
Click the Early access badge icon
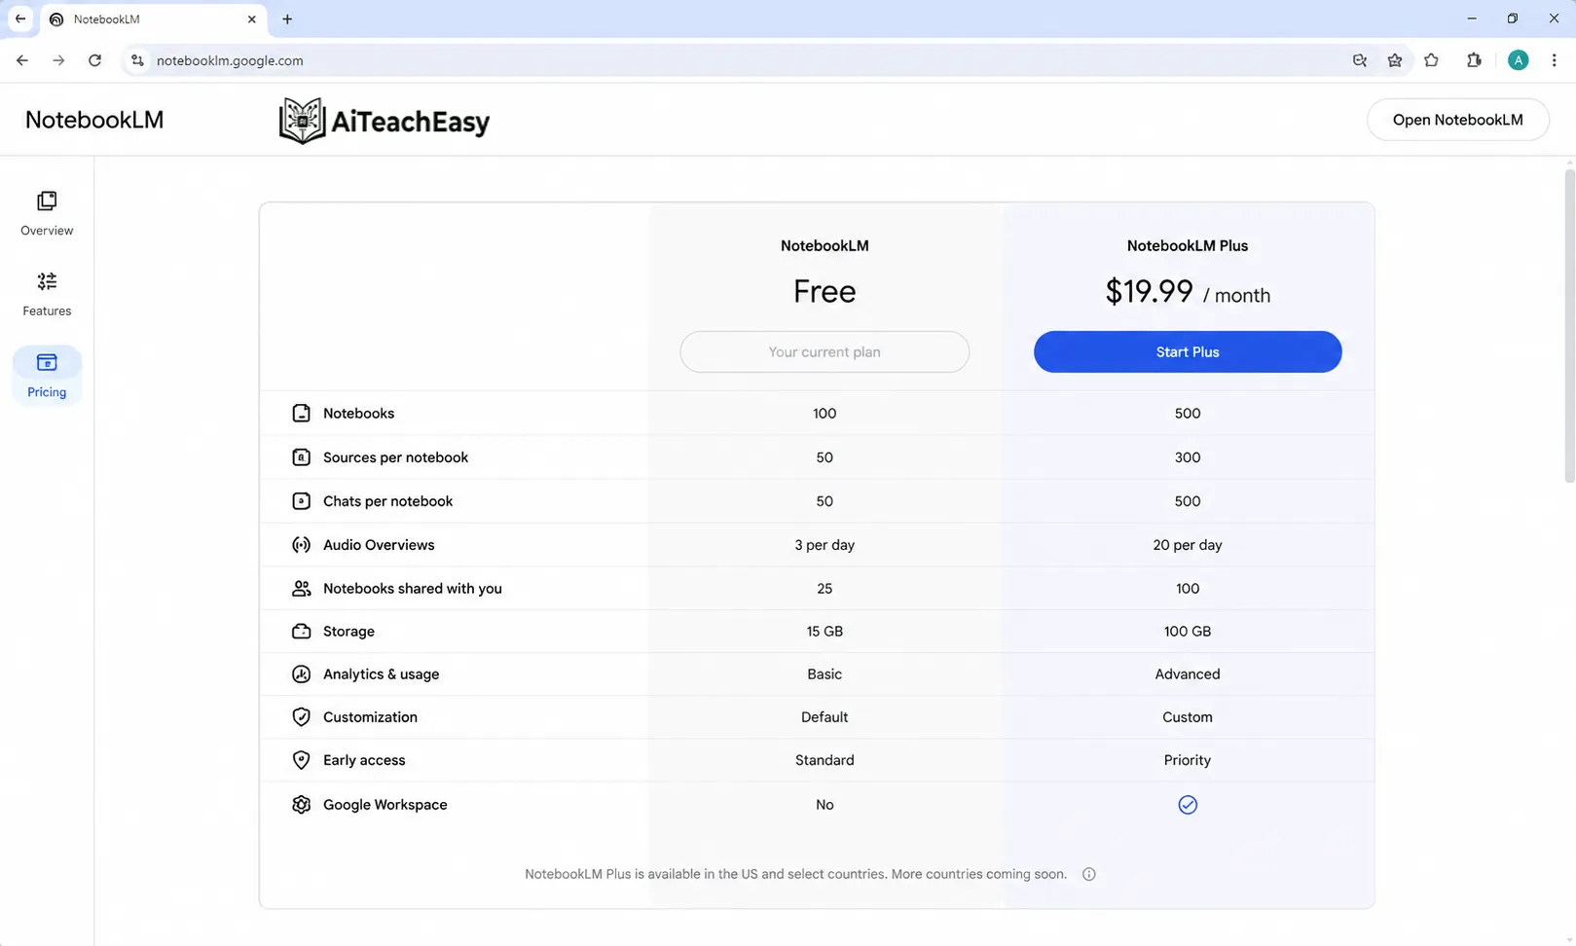(301, 760)
